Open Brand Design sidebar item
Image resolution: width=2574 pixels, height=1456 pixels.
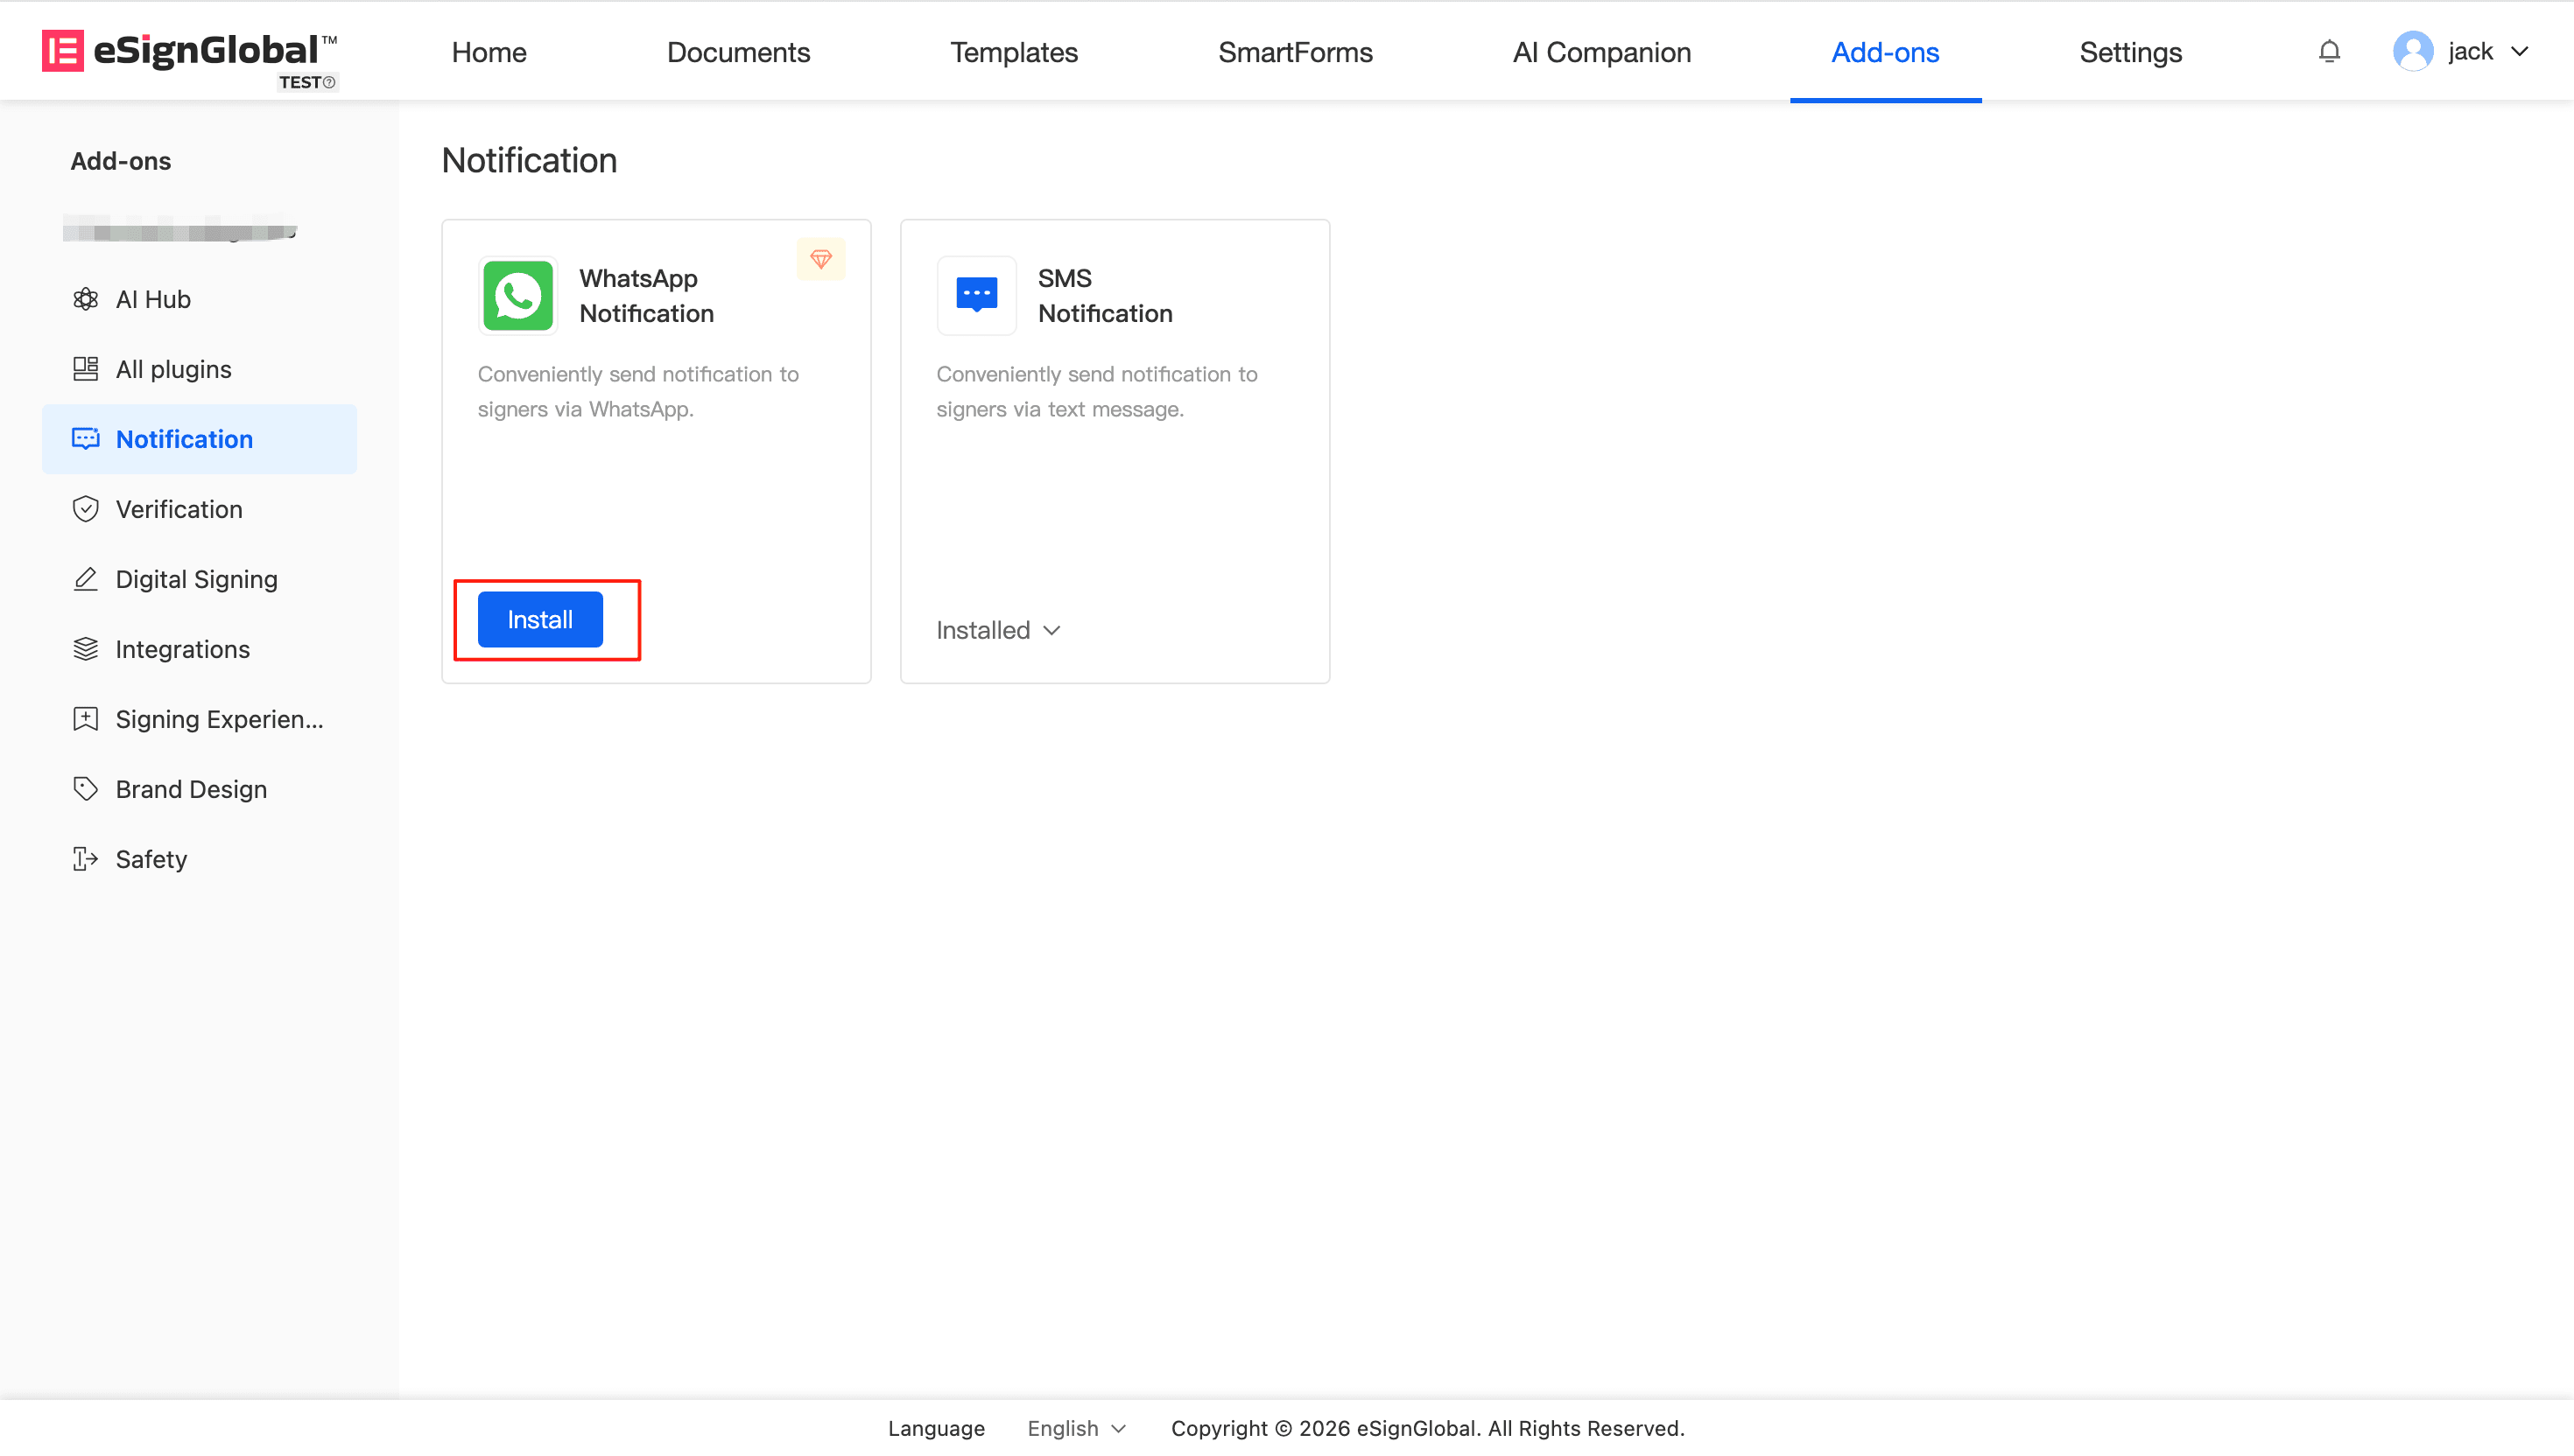(x=190, y=789)
